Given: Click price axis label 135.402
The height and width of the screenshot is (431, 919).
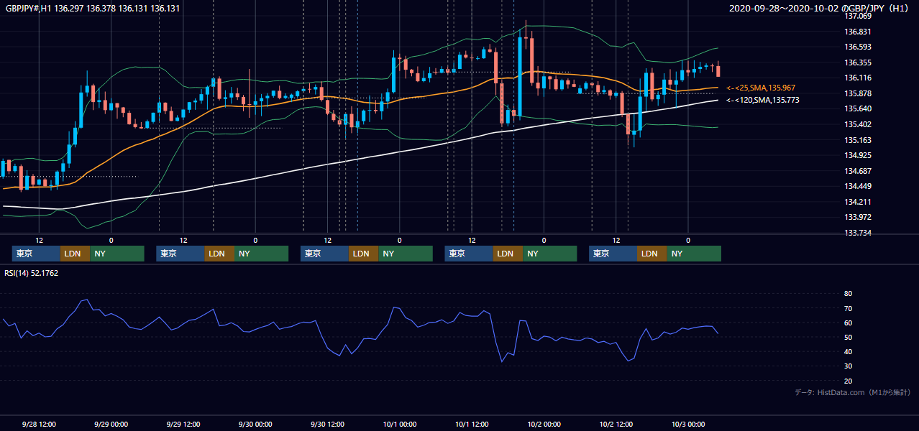Looking at the screenshot, I should pyautogui.click(x=859, y=124).
